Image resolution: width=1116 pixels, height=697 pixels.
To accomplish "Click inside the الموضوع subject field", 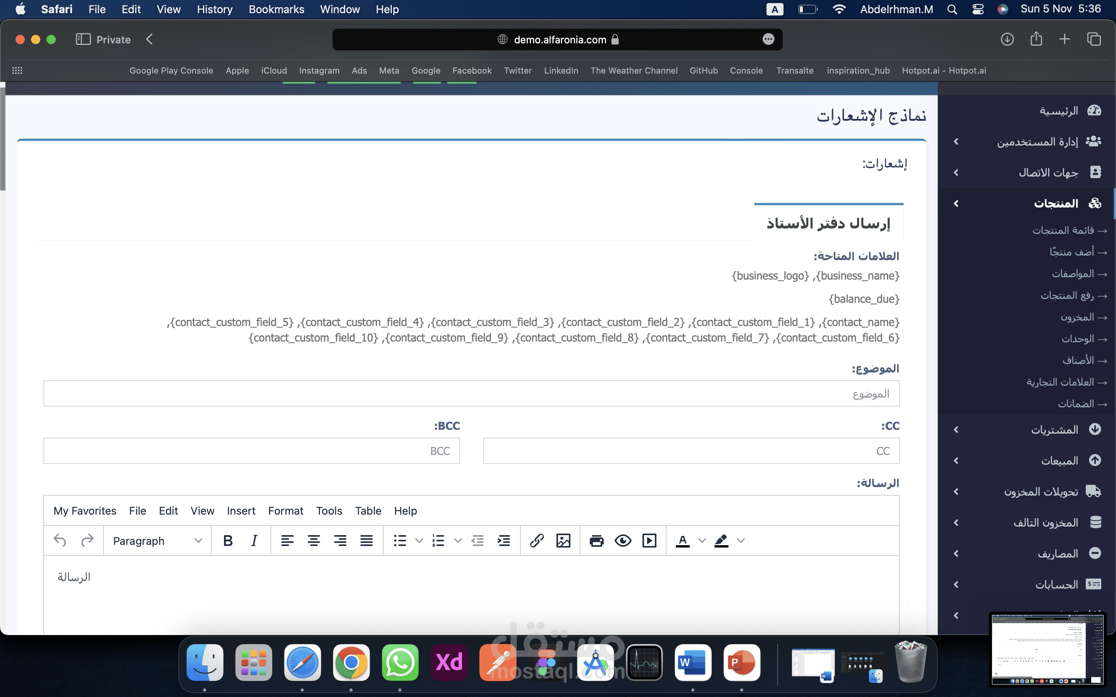I will 471,393.
